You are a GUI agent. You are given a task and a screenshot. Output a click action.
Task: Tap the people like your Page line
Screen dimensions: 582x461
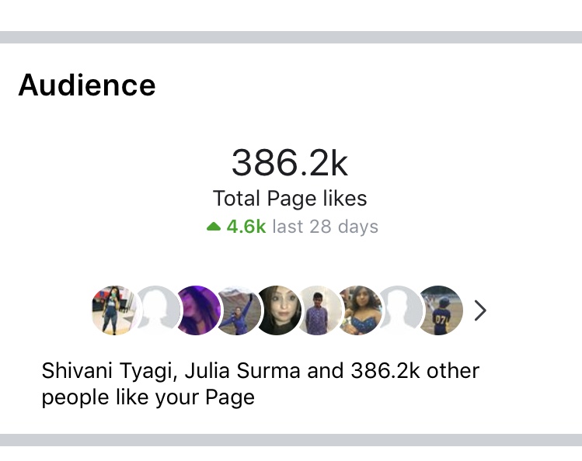[x=148, y=397]
